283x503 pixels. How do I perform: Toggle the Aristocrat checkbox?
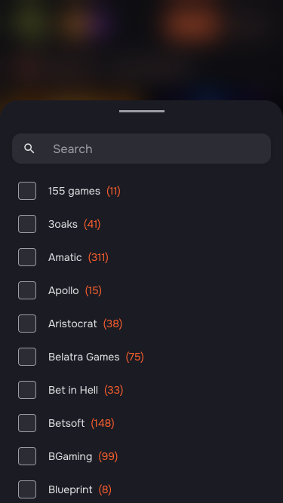click(27, 324)
